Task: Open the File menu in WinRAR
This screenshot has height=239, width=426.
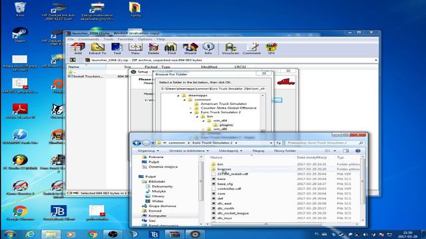Action: pyautogui.click(x=71, y=39)
